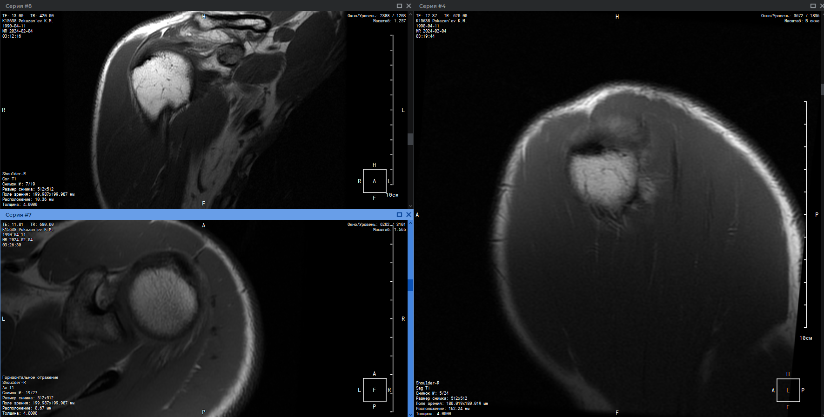Click the 'Снимок #: 5/24' text
This screenshot has height=417, width=824.
point(432,393)
